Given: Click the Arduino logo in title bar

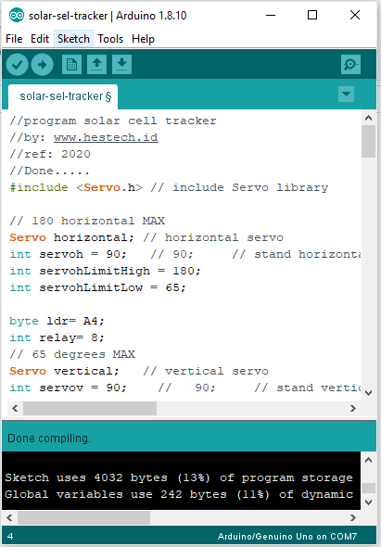Looking at the screenshot, I should click(17, 16).
